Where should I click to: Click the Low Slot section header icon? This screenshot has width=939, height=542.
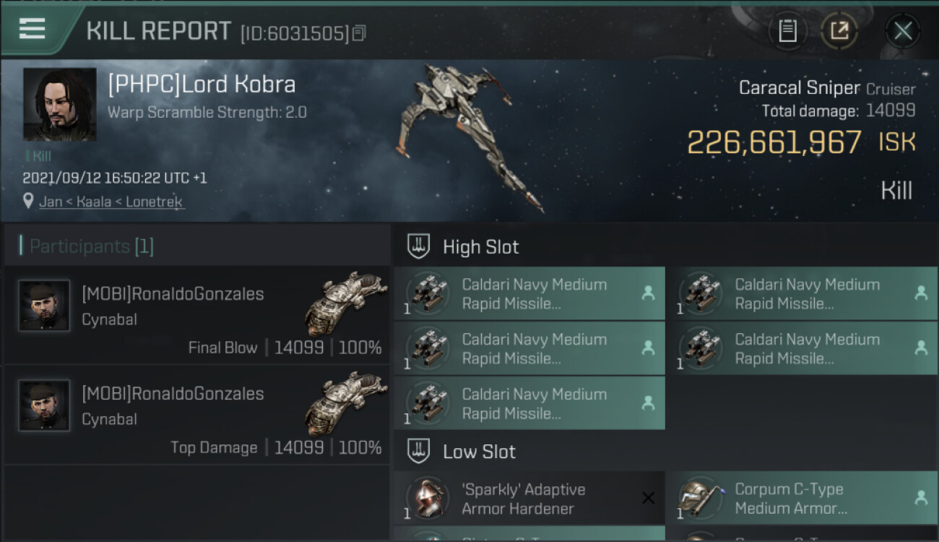coord(419,452)
